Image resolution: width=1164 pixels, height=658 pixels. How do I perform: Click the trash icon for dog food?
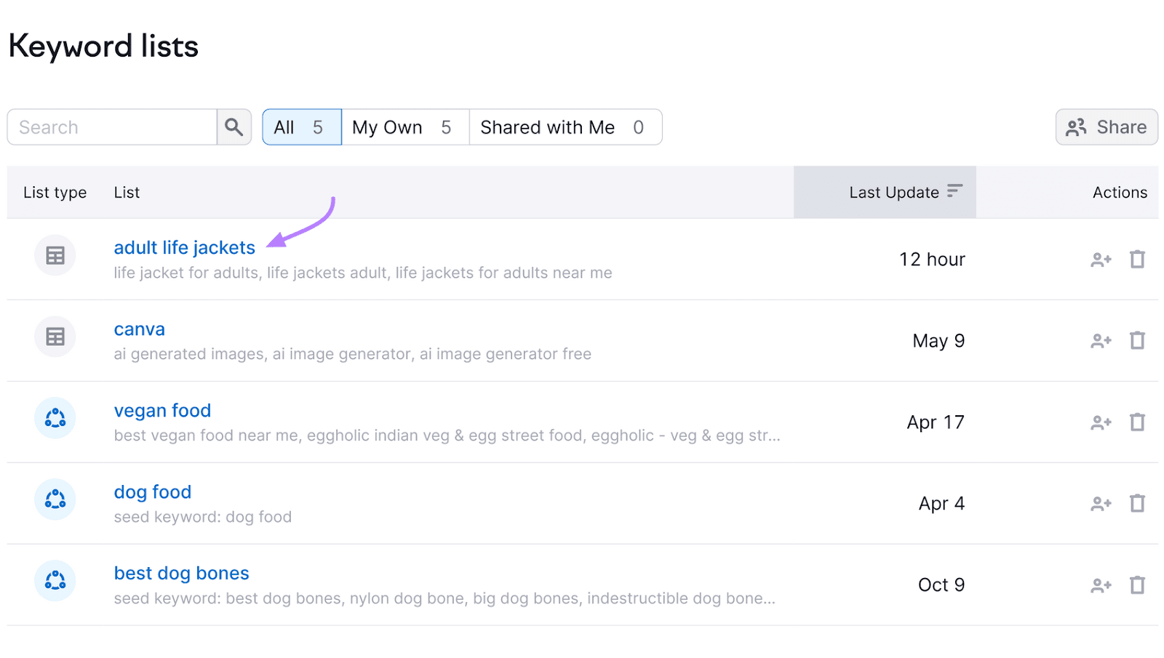coord(1137,503)
